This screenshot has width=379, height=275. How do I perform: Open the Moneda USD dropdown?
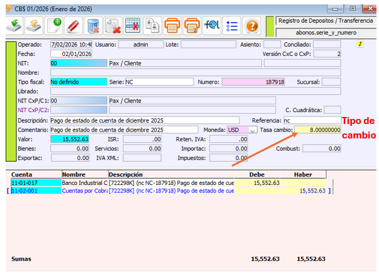[253, 130]
